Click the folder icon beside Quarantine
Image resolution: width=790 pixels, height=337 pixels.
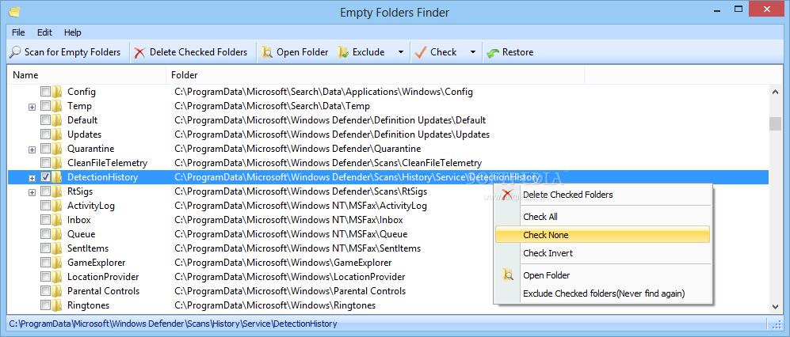[x=56, y=149]
